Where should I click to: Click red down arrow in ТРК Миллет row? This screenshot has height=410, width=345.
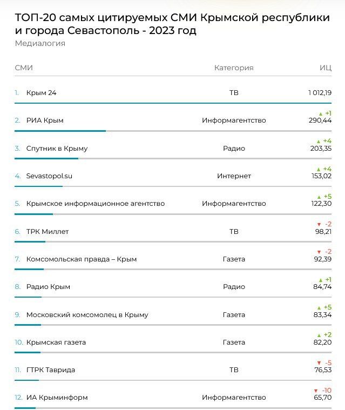319,224
